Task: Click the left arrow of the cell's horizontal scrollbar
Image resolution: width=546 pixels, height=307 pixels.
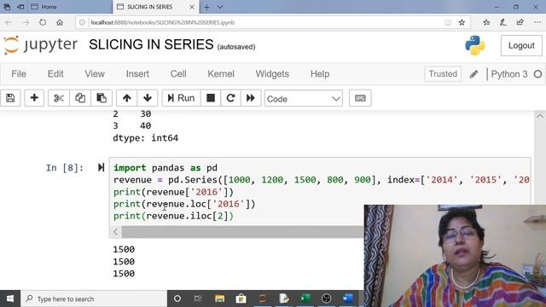Action: (x=116, y=232)
